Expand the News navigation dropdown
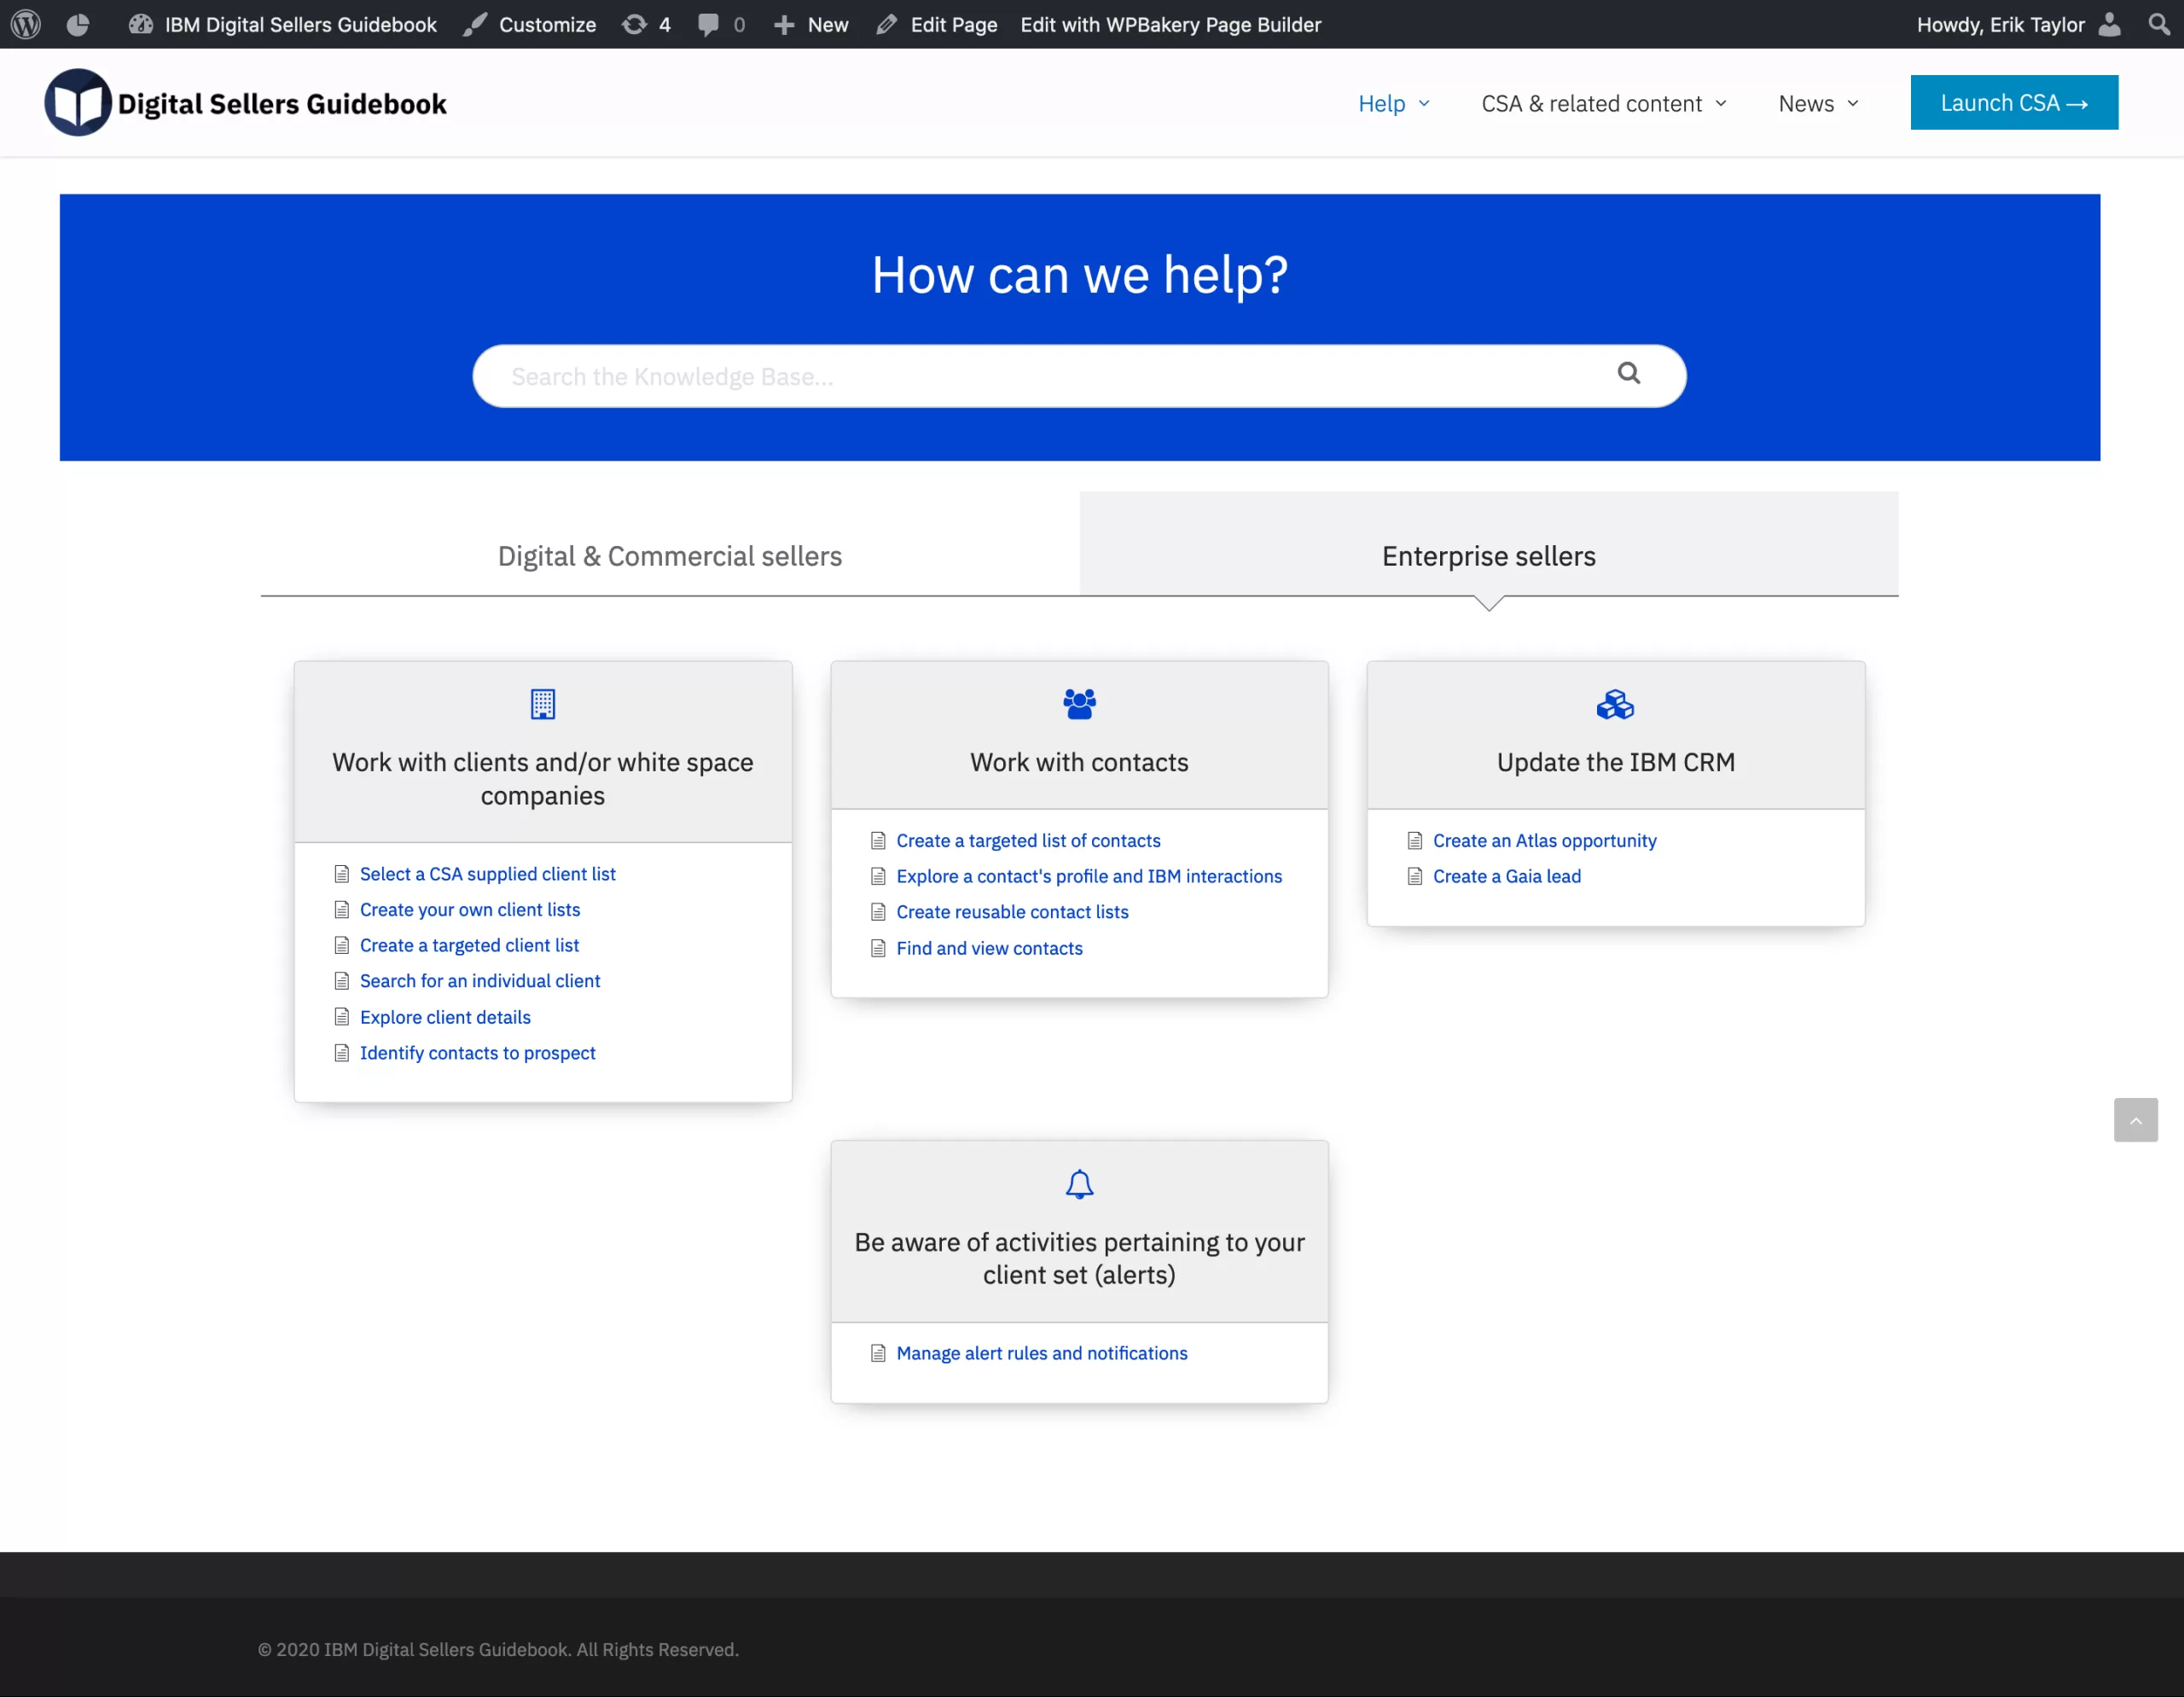Viewport: 2184px width, 1697px height. pyautogui.click(x=1818, y=103)
